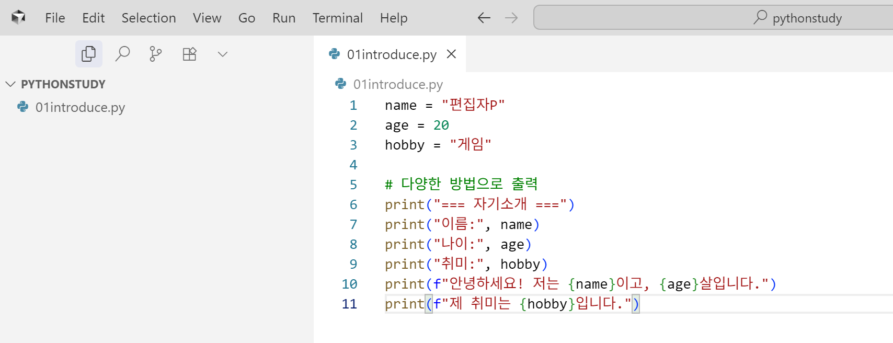
Task: Open the View menu
Action: (x=207, y=18)
